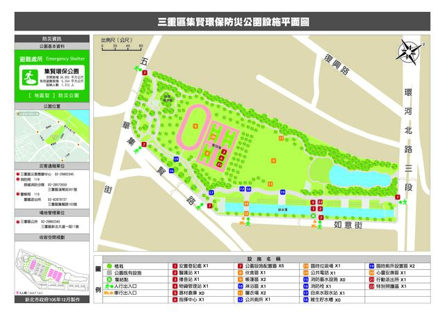Viewport: 445px width, 315px height.
Task: Click legend entry 公共廁所 X1
Action: coord(254,300)
